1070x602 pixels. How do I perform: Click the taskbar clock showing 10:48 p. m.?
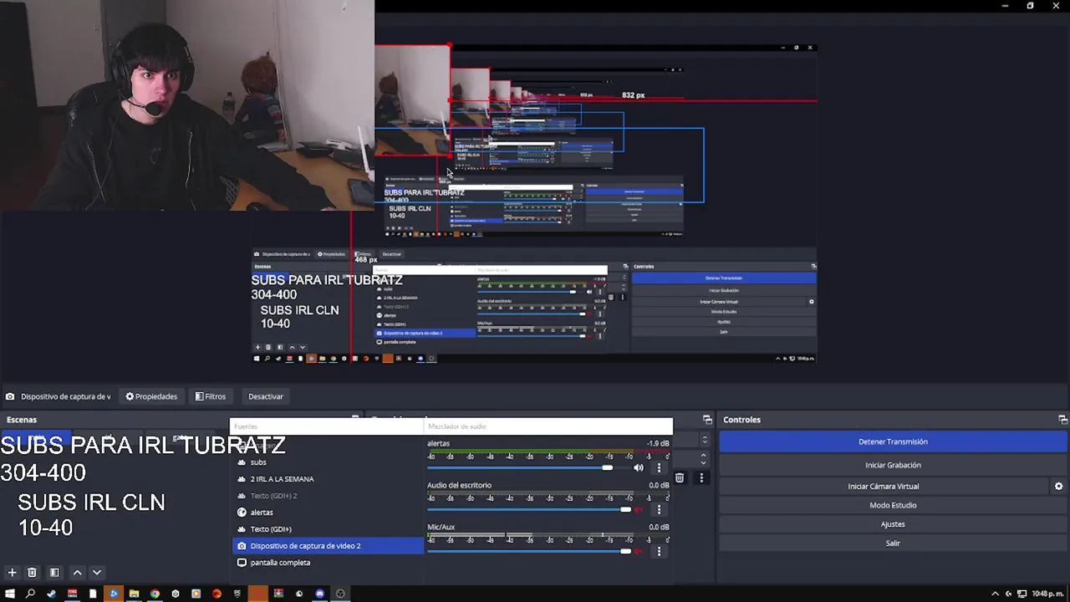coord(1047,594)
